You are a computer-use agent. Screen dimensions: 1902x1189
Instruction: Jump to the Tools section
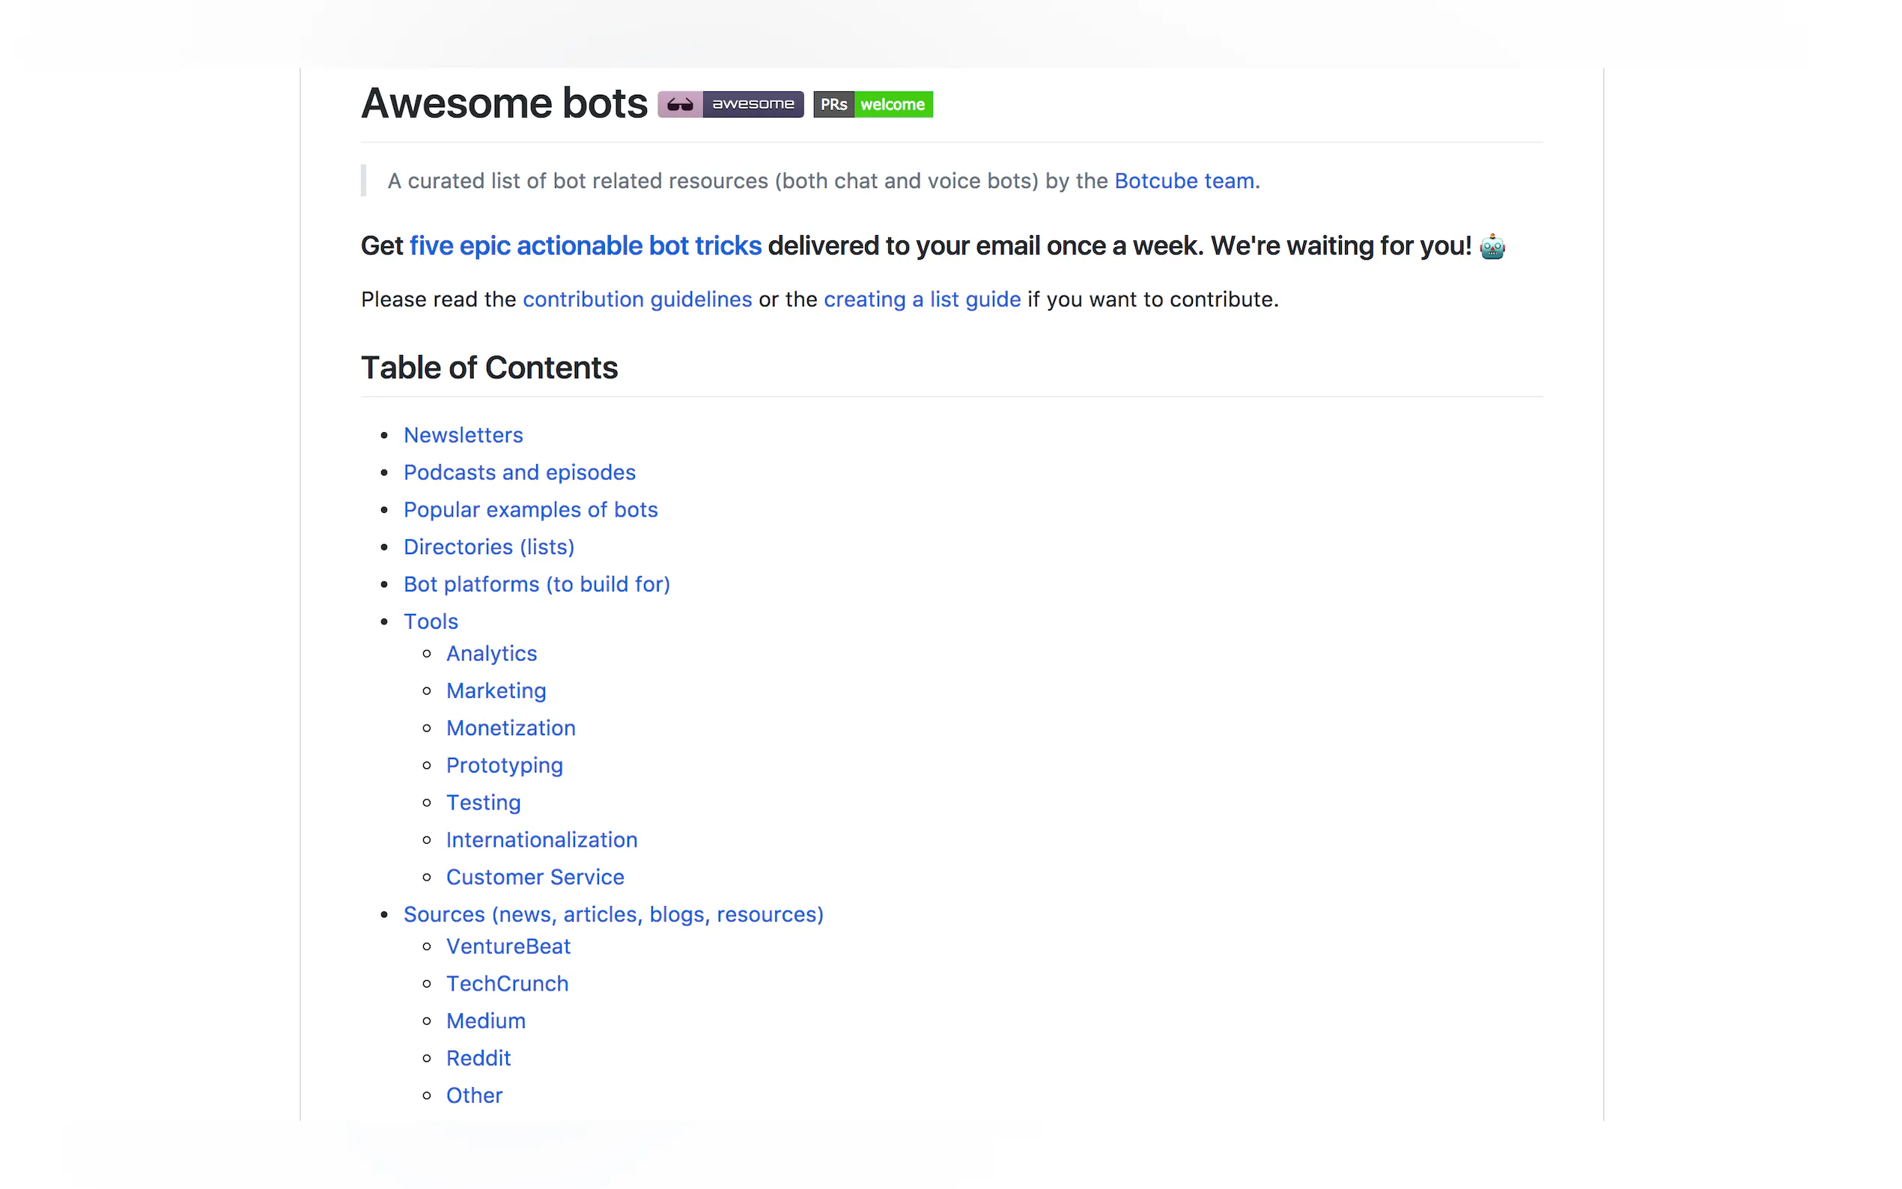point(430,621)
